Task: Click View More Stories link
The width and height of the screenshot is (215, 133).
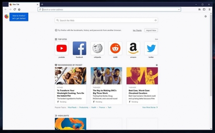Action: pos(150,107)
